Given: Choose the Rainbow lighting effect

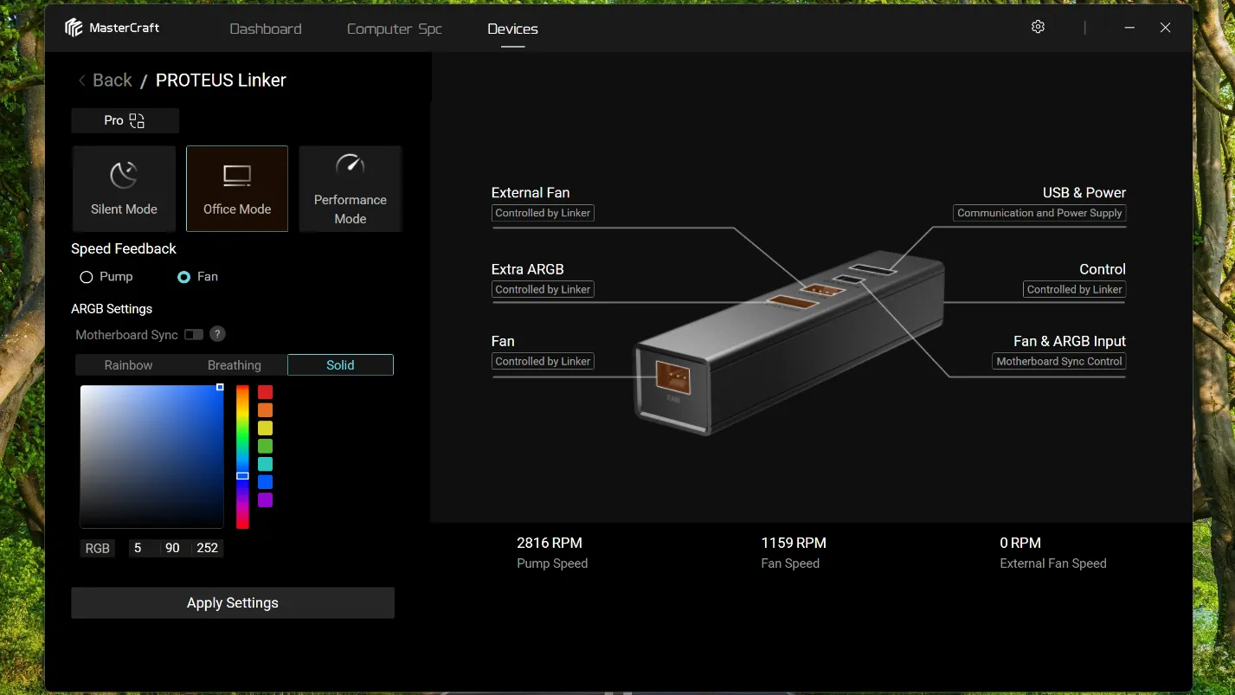Looking at the screenshot, I should (x=128, y=365).
